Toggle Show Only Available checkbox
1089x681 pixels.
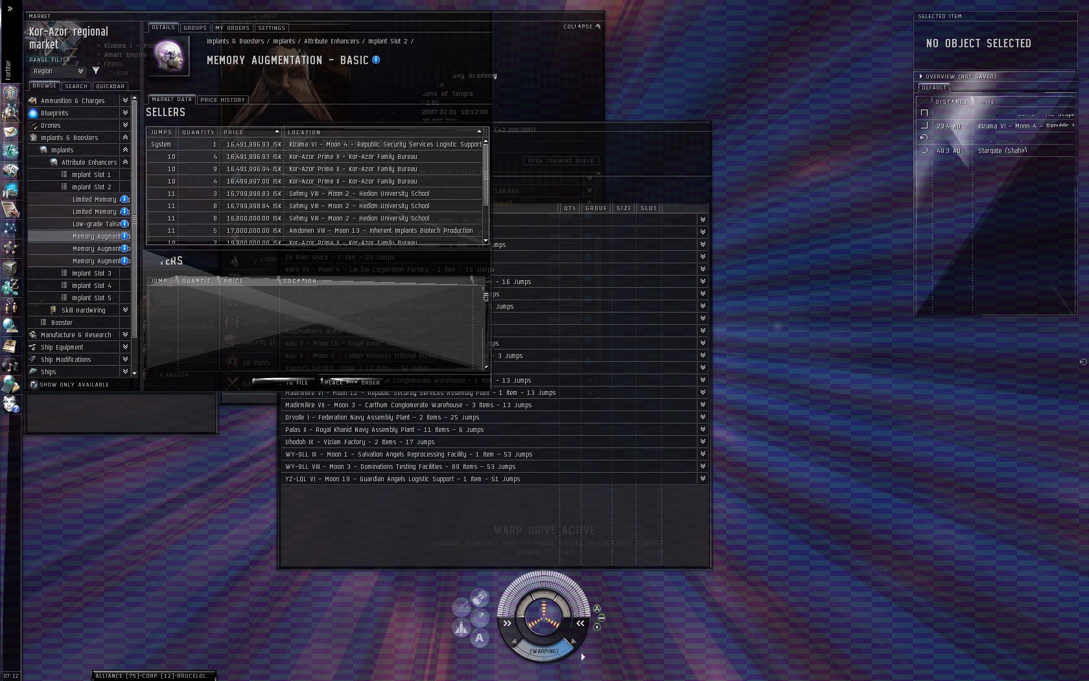[34, 385]
